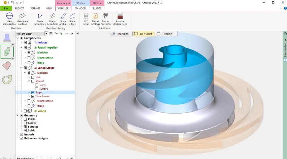Open Blade edges tool

[x=72, y=19]
